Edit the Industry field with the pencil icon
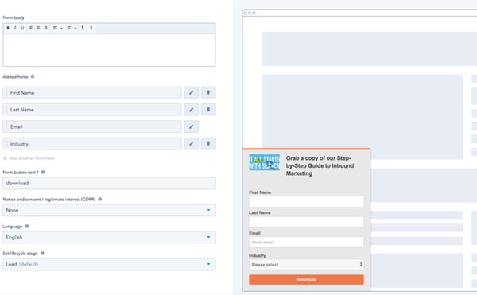This screenshot has height=295, width=477. pyautogui.click(x=191, y=144)
